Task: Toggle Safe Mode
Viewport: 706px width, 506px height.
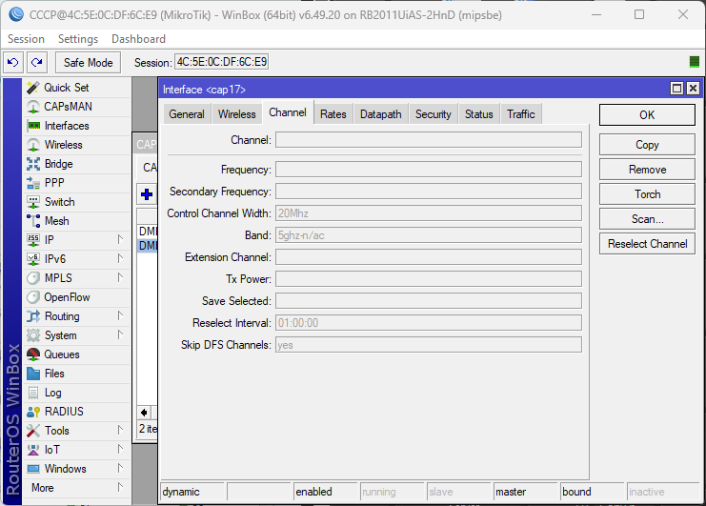Action: pyautogui.click(x=88, y=62)
